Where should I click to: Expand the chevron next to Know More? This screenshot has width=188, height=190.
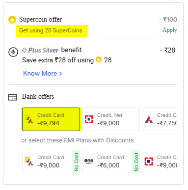[60, 74]
